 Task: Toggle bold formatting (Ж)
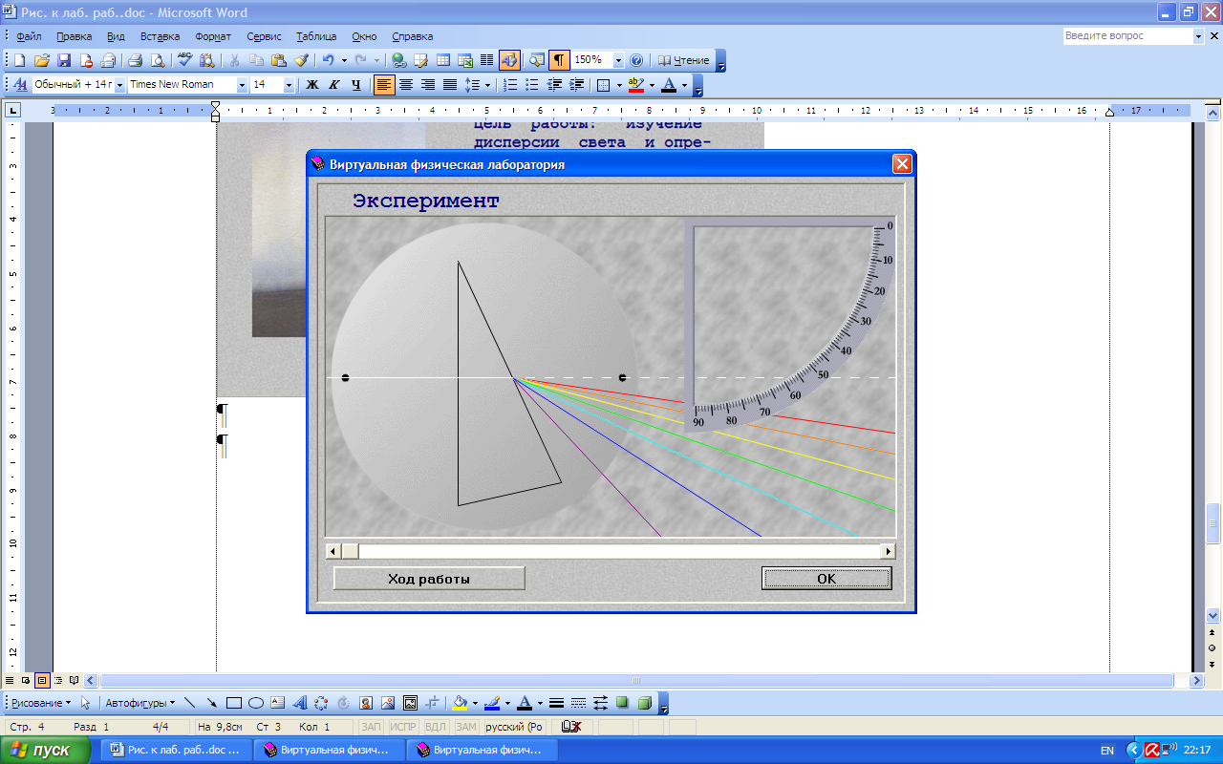point(311,85)
